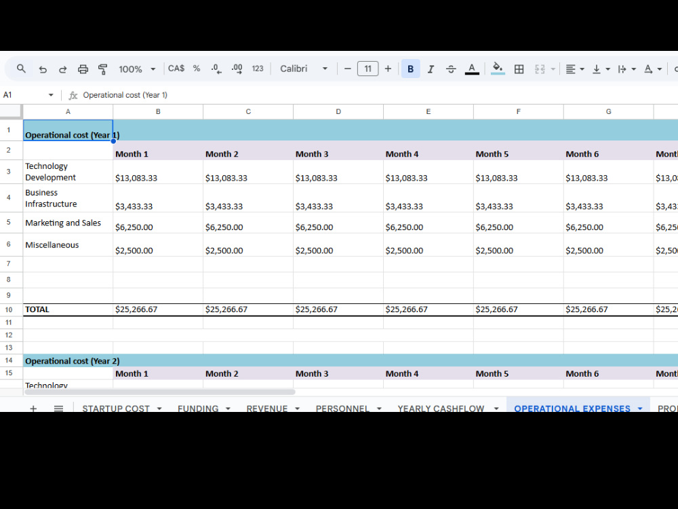Switch to REVENUE sheet tab
The width and height of the screenshot is (678, 509).
pyautogui.click(x=266, y=408)
